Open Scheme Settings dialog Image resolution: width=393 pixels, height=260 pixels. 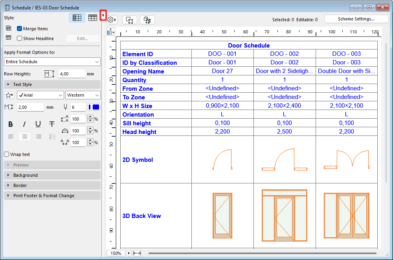coord(356,19)
